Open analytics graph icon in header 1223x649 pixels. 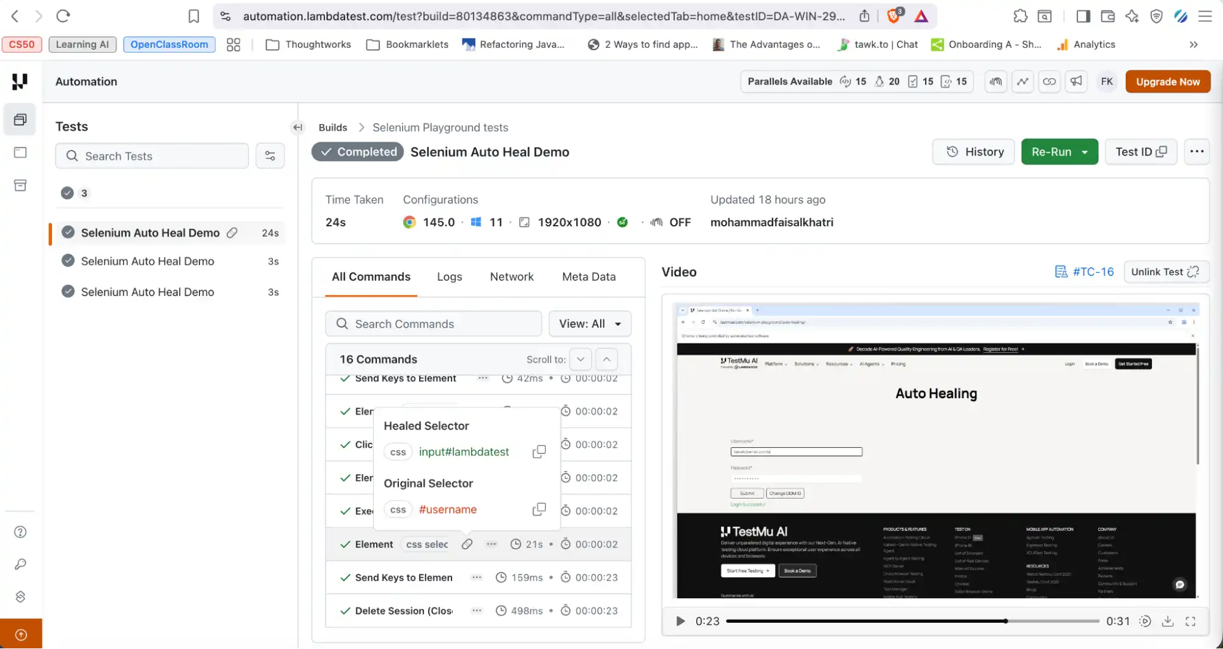click(1023, 81)
